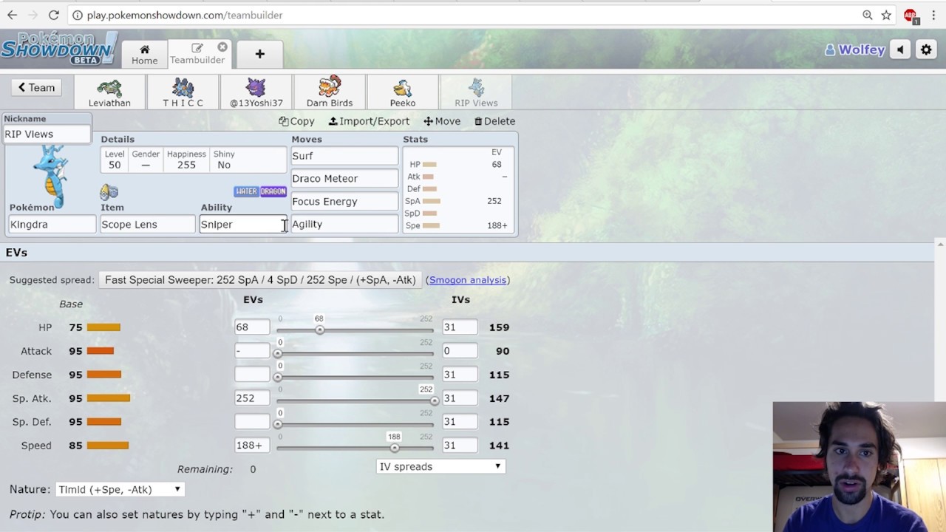
Task: Adjust the Attack EV slider
Action: (x=355, y=353)
